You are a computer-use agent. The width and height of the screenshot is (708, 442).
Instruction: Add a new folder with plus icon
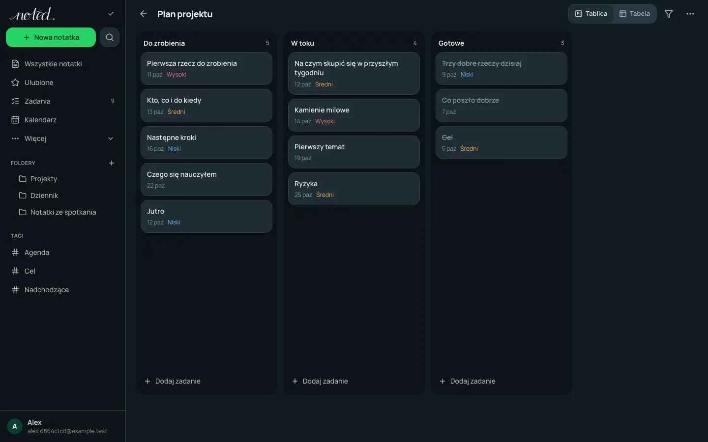pyautogui.click(x=112, y=163)
